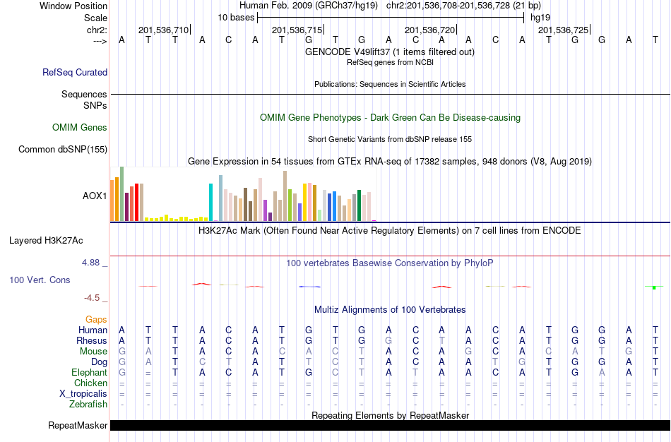Select the X_tropicalis species row label
This screenshot has height=442, width=671.
tap(83, 394)
